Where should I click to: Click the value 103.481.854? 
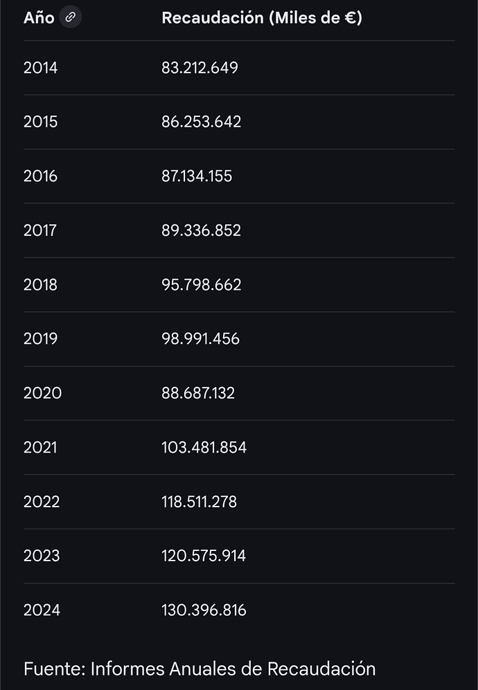coord(204,447)
